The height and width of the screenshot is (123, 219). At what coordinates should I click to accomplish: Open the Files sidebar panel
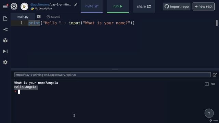tap(5, 18)
